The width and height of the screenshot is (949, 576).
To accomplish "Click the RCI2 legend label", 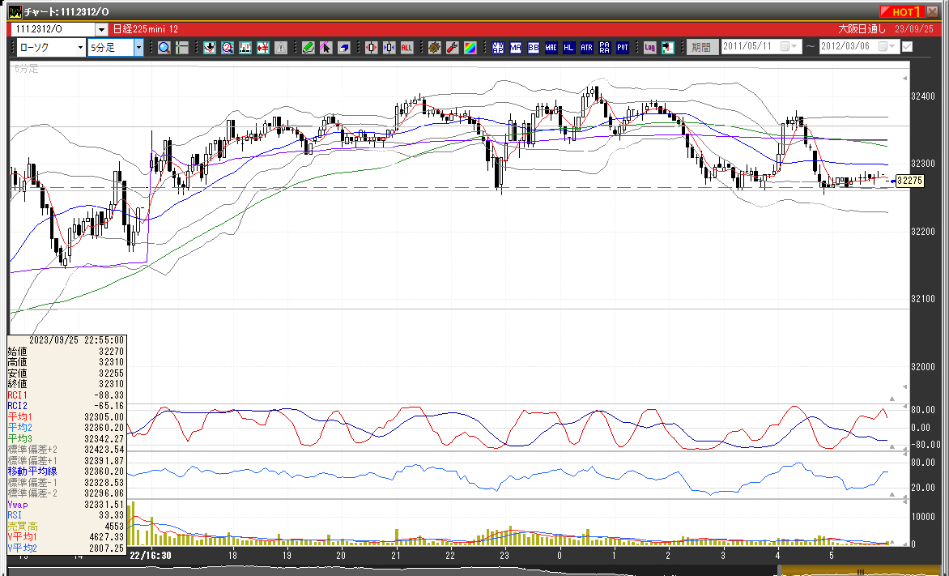I will point(18,406).
